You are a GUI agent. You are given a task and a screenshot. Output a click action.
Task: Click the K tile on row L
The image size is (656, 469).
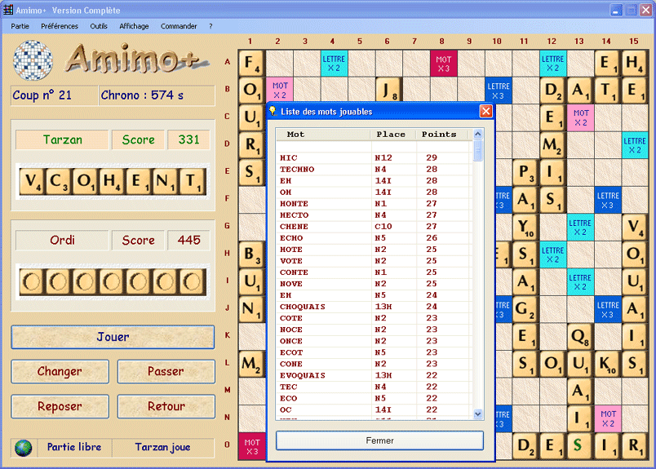click(608, 364)
